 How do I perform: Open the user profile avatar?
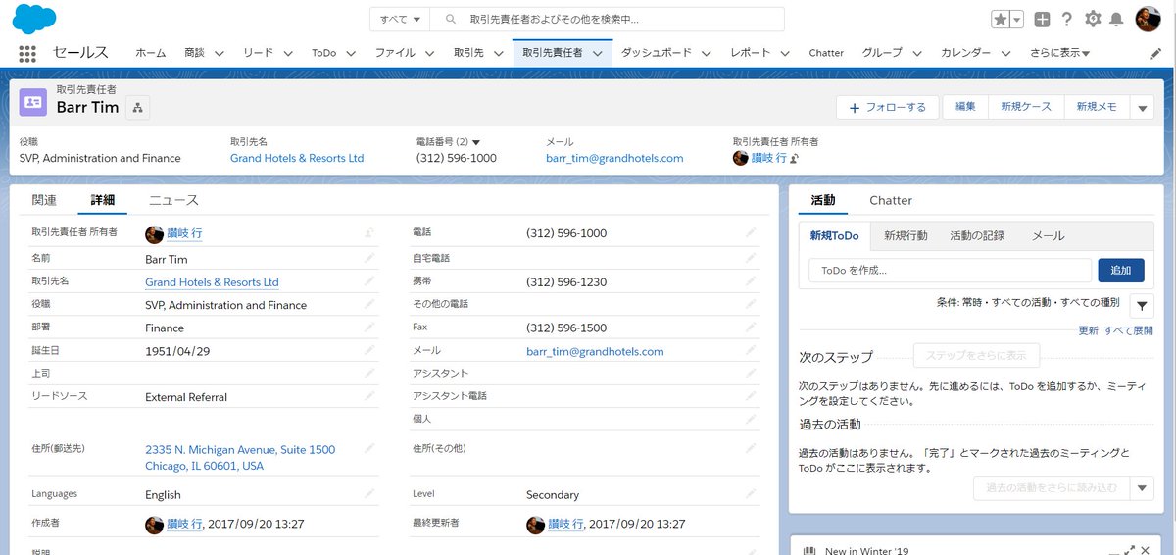[1148, 19]
